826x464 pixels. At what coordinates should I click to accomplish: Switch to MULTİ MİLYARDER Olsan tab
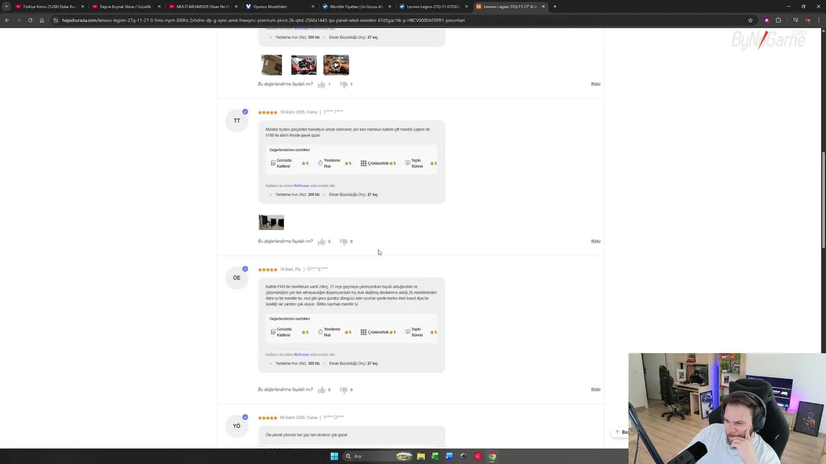coord(203,6)
